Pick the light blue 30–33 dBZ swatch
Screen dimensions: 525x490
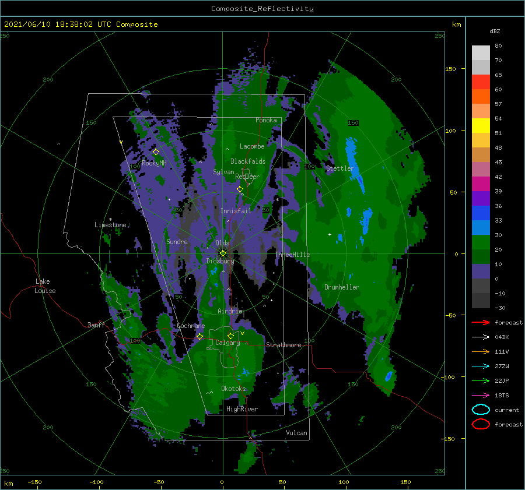(x=481, y=228)
